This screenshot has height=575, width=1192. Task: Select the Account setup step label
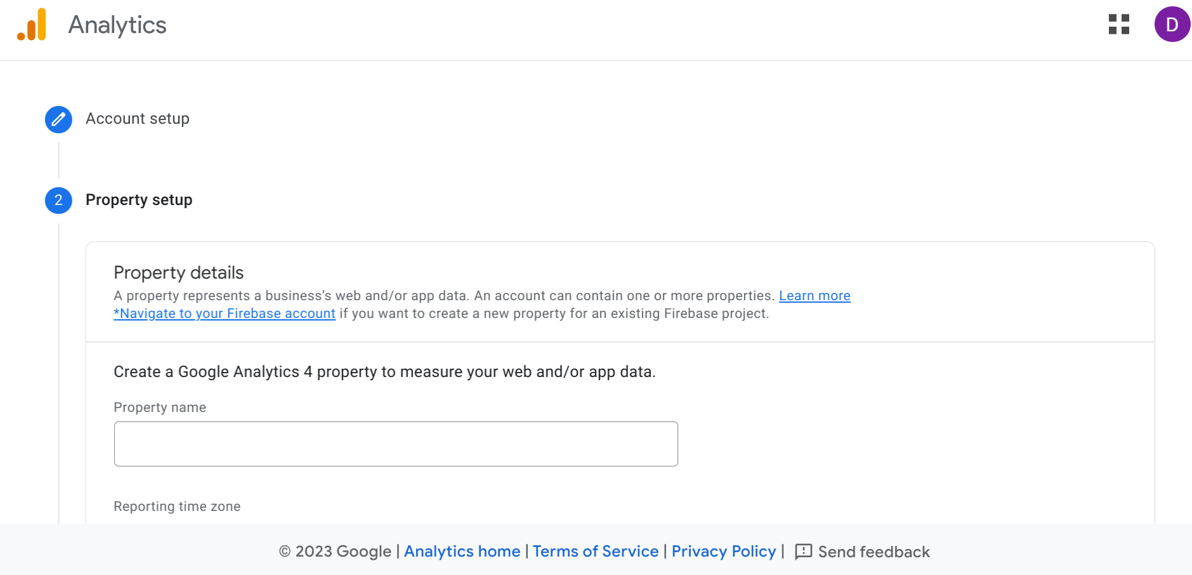138,119
